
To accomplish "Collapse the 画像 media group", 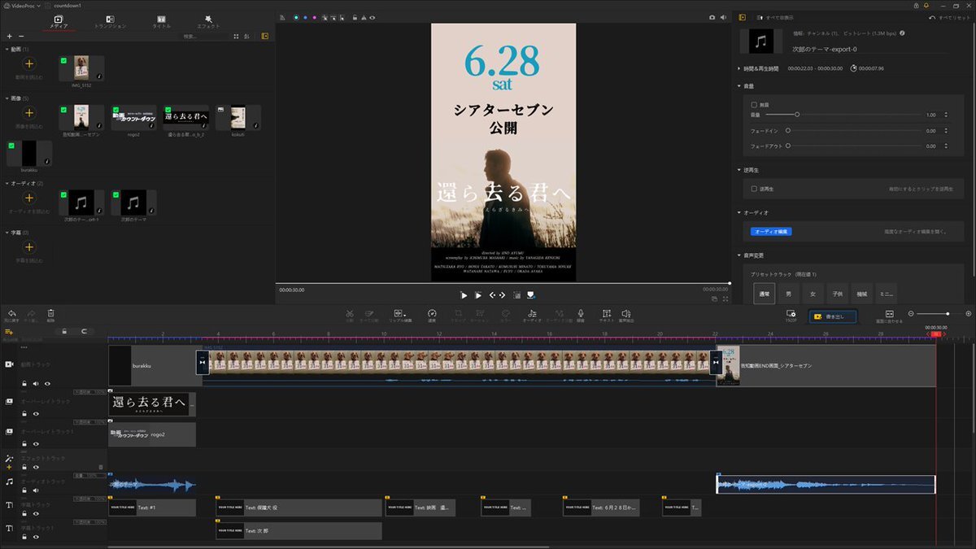I will 7,98.
